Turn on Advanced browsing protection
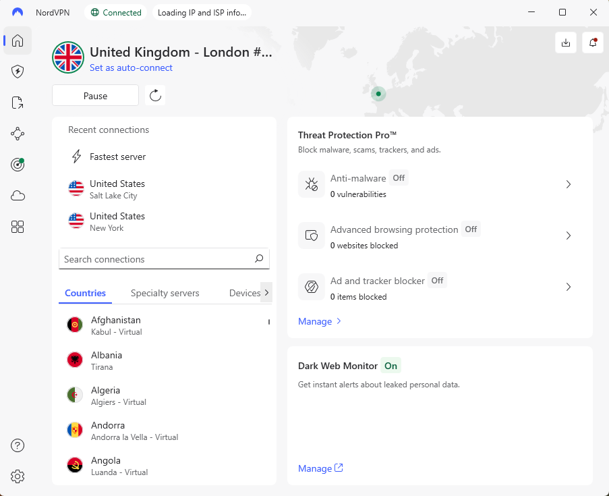This screenshot has width=609, height=496. click(x=471, y=229)
